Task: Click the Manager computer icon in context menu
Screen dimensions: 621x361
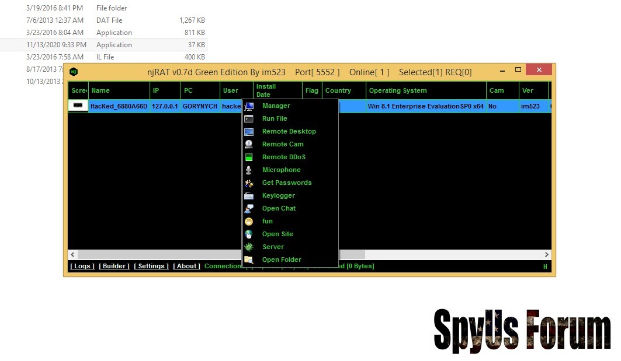Action: 249,106
